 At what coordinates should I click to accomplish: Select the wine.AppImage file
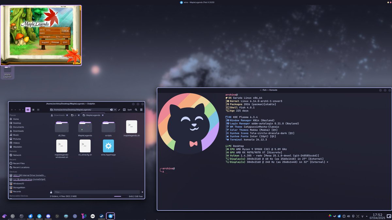tap(108, 147)
